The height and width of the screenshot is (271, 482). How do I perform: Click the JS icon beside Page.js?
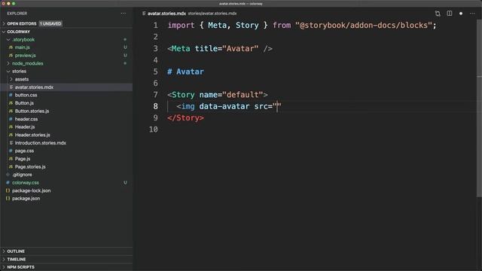point(11,159)
